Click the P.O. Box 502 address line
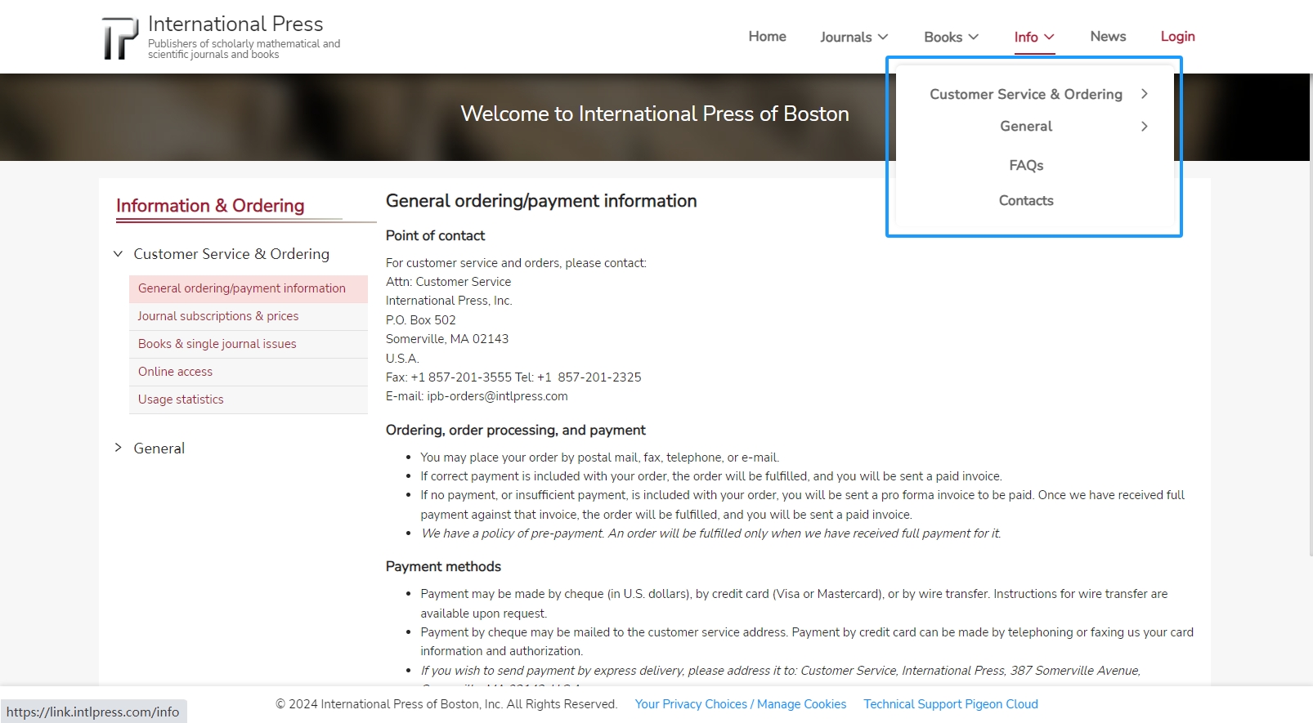The height and width of the screenshot is (723, 1313). [x=421, y=320]
